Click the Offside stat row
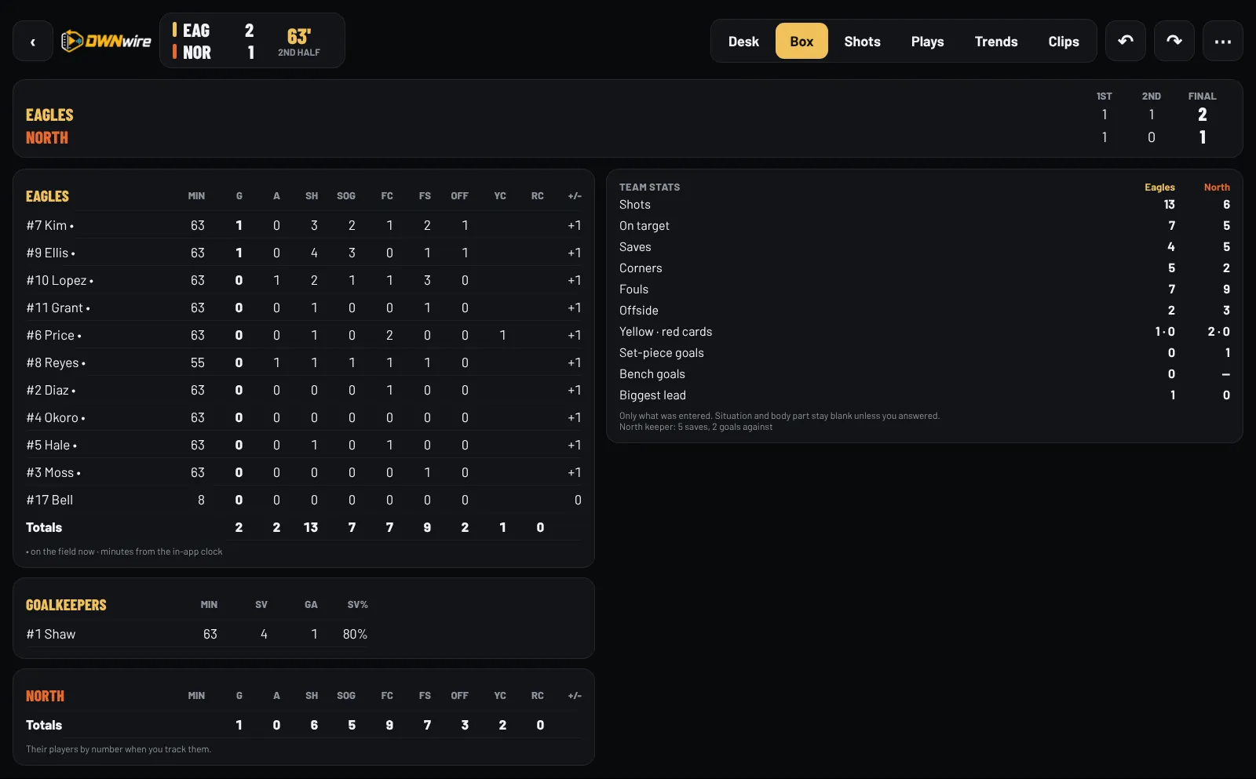Screen dimensions: 1256x779 pos(925,311)
